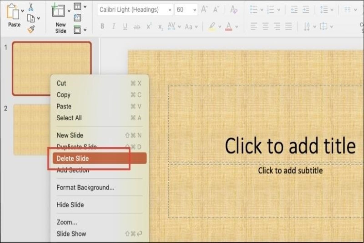Select slide 2 thumbnail
Screen dimensions: 364x243
click(x=32, y=130)
